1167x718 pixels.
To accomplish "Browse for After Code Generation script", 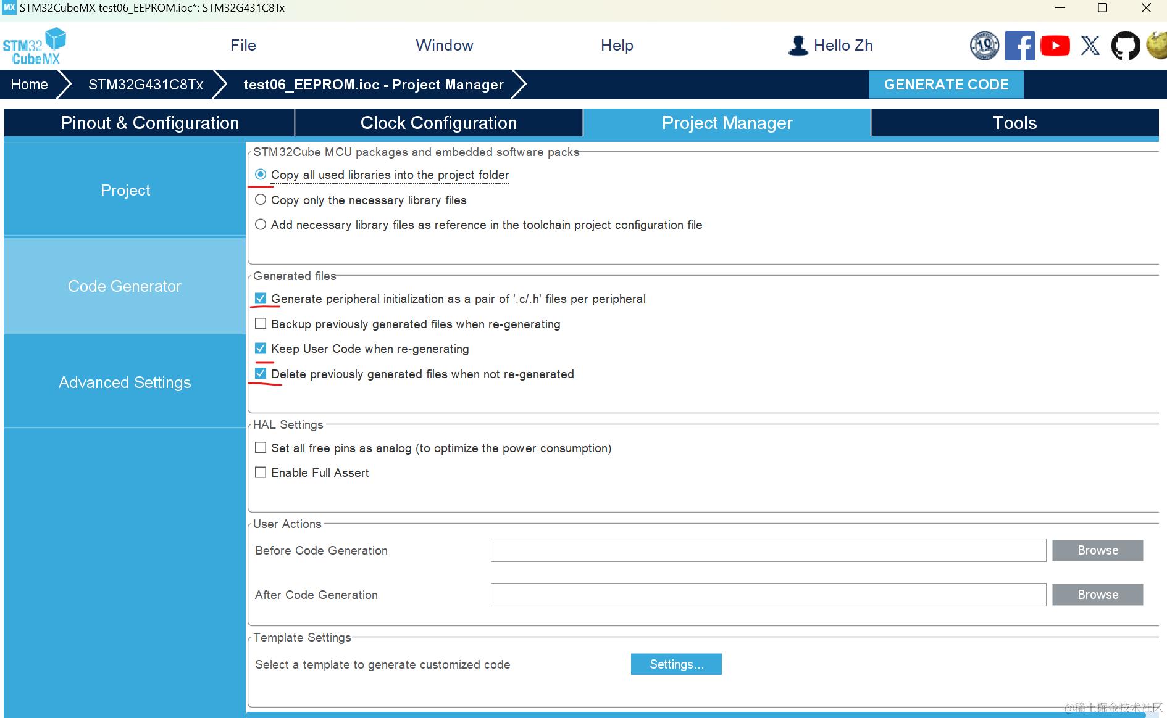I will pos(1098,595).
